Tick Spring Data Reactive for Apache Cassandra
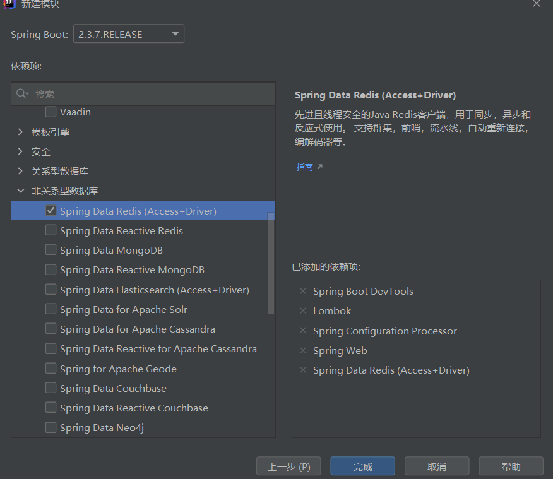The image size is (553, 479). coord(51,348)
